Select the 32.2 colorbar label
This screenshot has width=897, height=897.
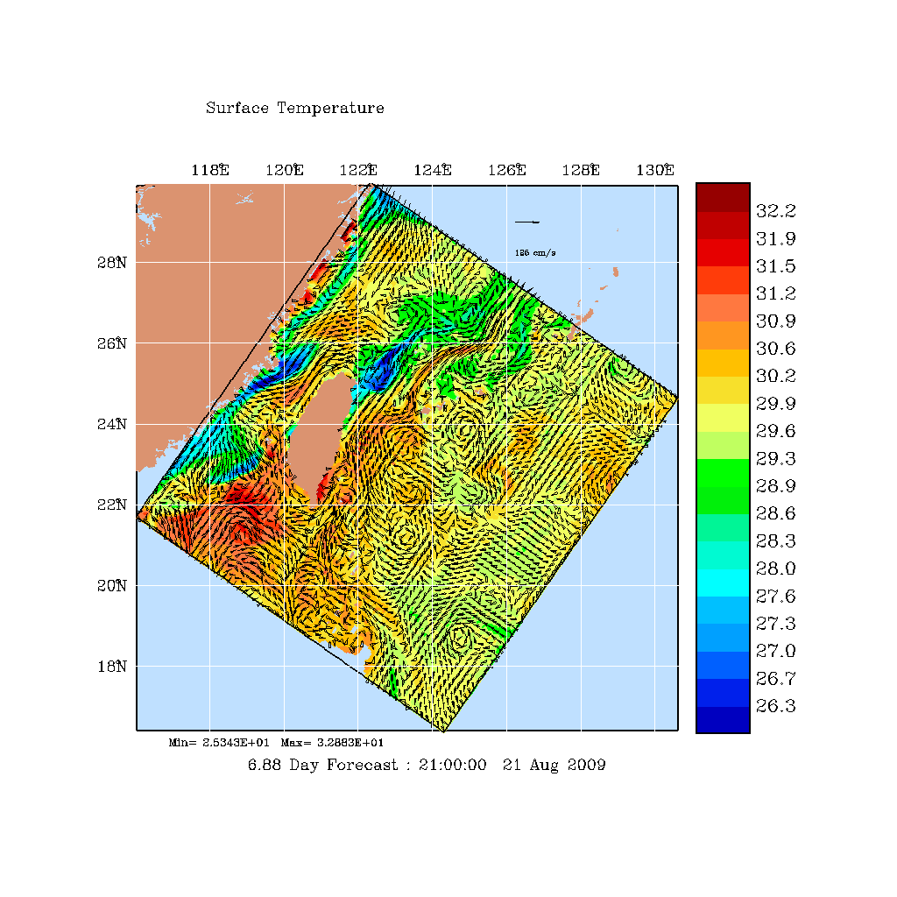[x=775, y=211]
